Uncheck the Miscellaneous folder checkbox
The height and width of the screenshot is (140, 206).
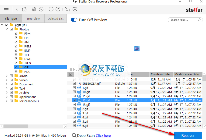point(11,101)
